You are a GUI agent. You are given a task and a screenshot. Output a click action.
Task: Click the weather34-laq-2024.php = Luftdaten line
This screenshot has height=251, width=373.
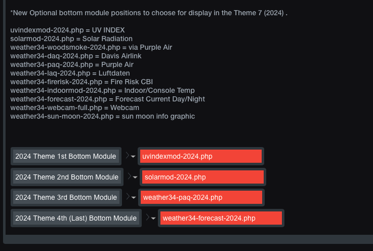pyautogui.click(x=70, y=73)
